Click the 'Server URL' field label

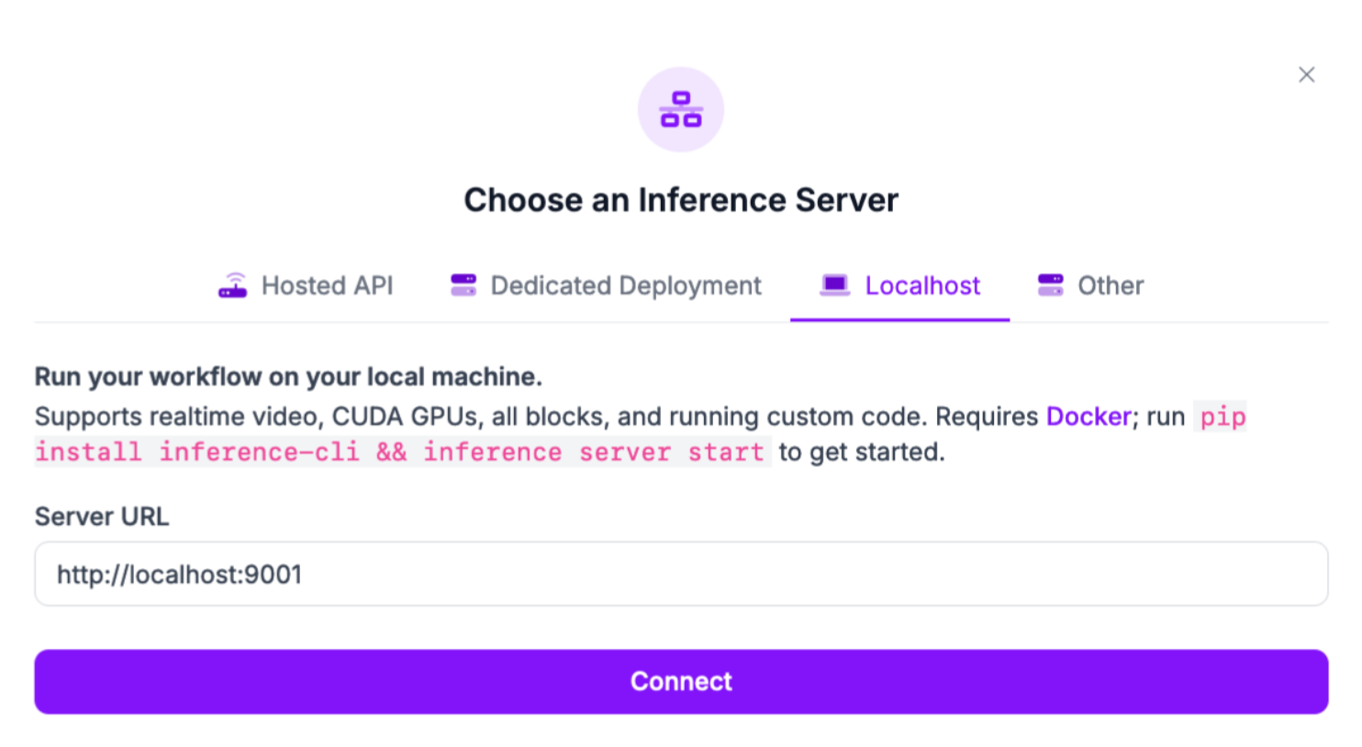tap(102, 517)
